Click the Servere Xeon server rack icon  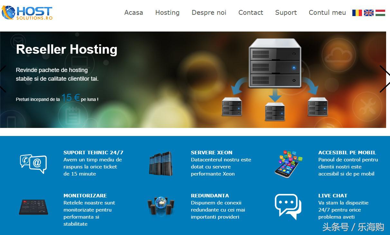pyautogui.click(x=161, y=164)
